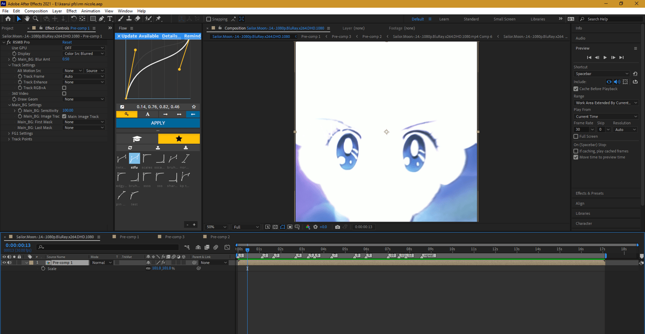Screen dimensions: 645x334
Task: Click the RSMB Pro Reset link
Action: coord(67,42)
